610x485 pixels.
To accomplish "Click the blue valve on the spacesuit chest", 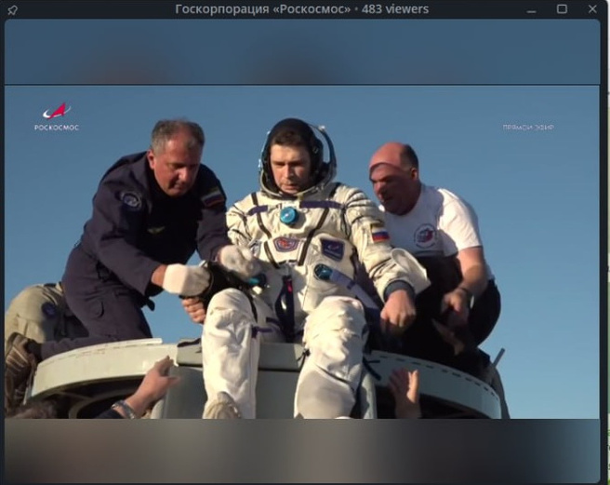I will pyautogui.click(x=288, y=215).
